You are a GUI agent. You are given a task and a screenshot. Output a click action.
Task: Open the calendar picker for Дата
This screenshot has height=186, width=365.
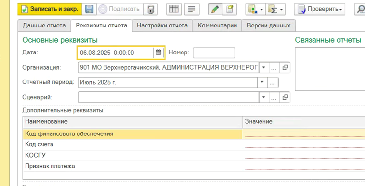(158, 53)
